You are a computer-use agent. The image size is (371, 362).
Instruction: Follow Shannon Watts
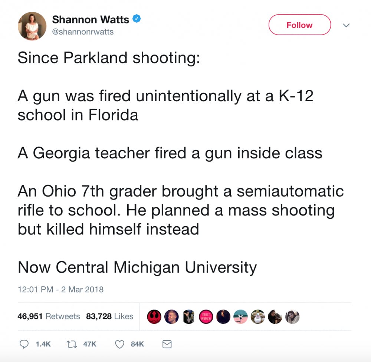299,25
